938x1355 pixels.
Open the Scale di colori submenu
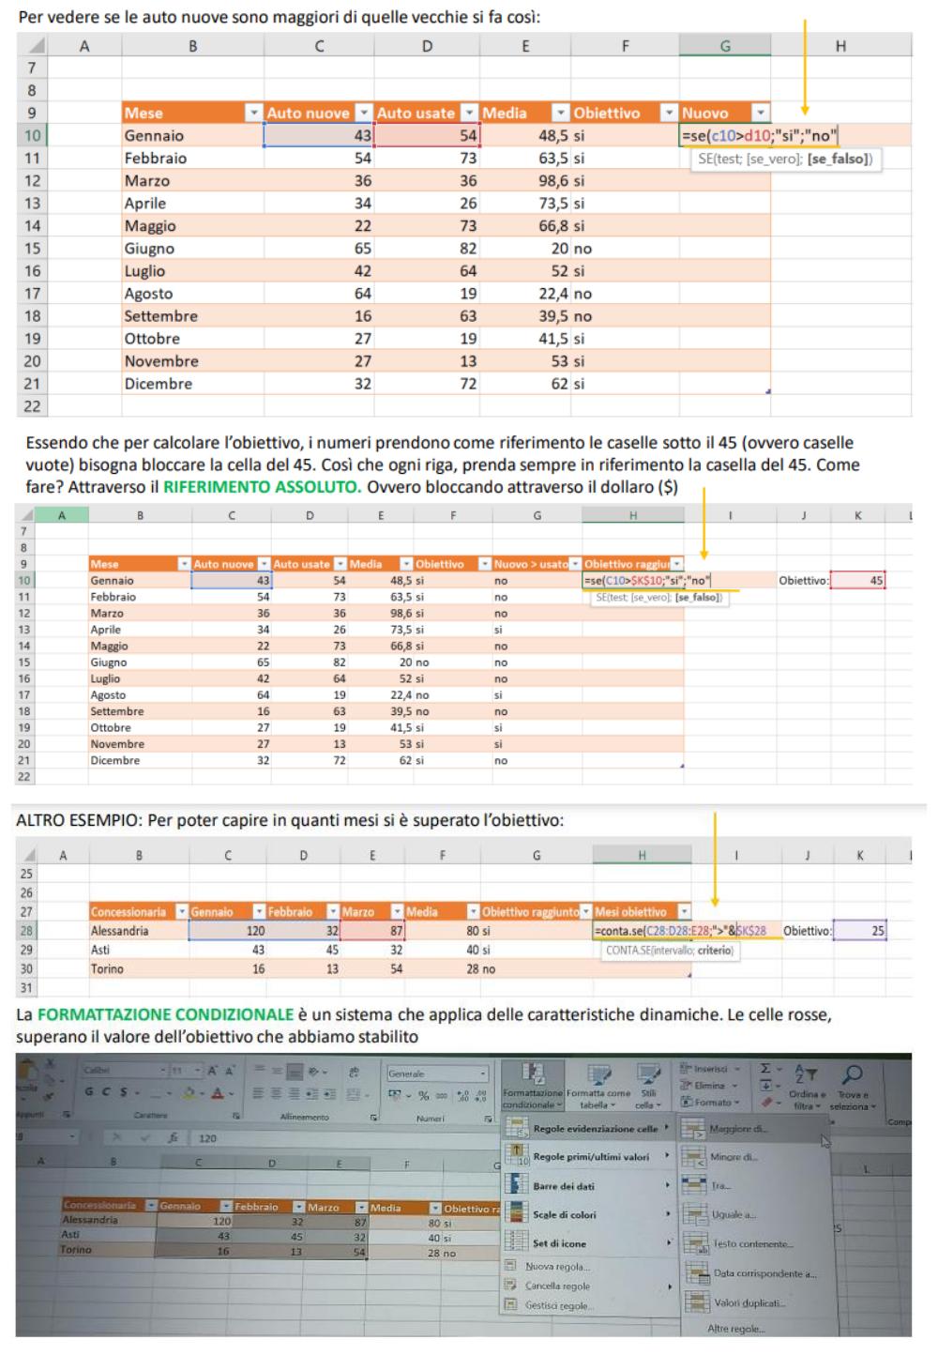point(589,1214)
